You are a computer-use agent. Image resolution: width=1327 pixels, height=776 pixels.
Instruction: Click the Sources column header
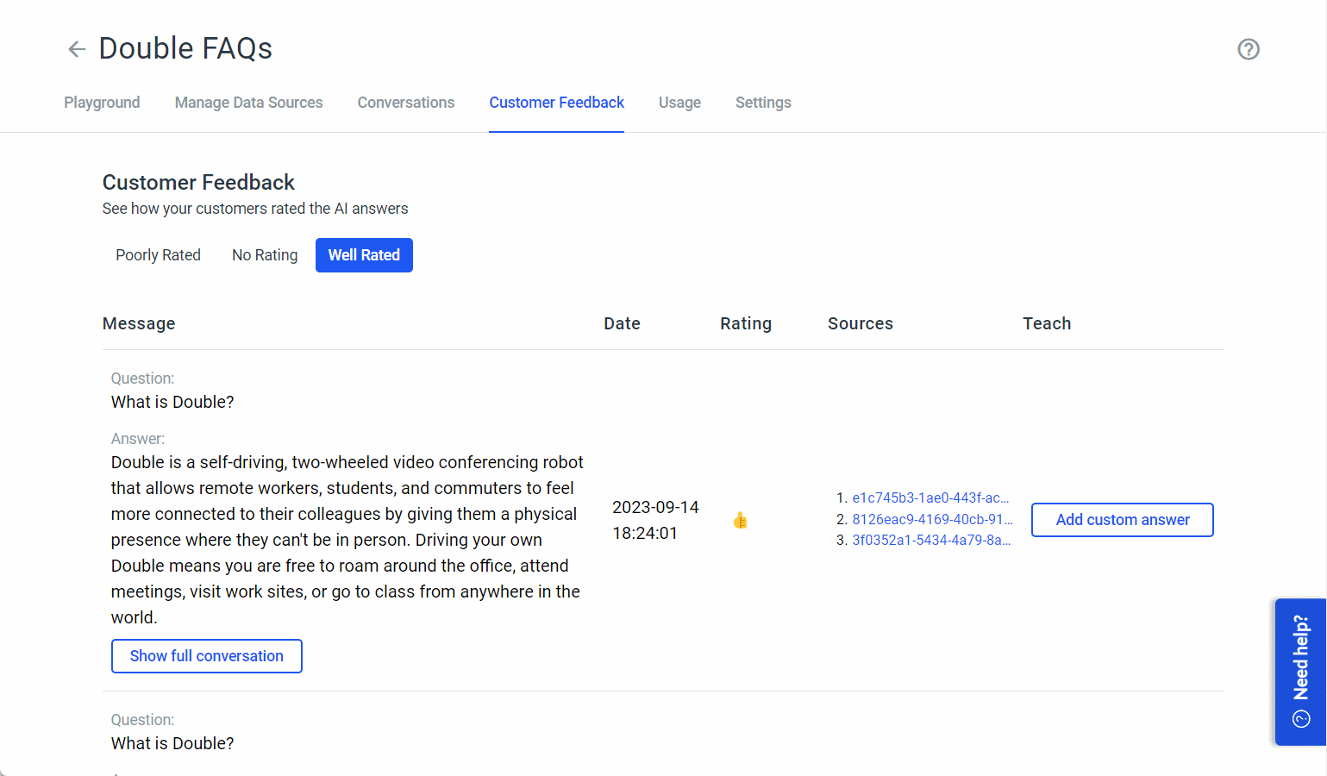click(861, 323)
